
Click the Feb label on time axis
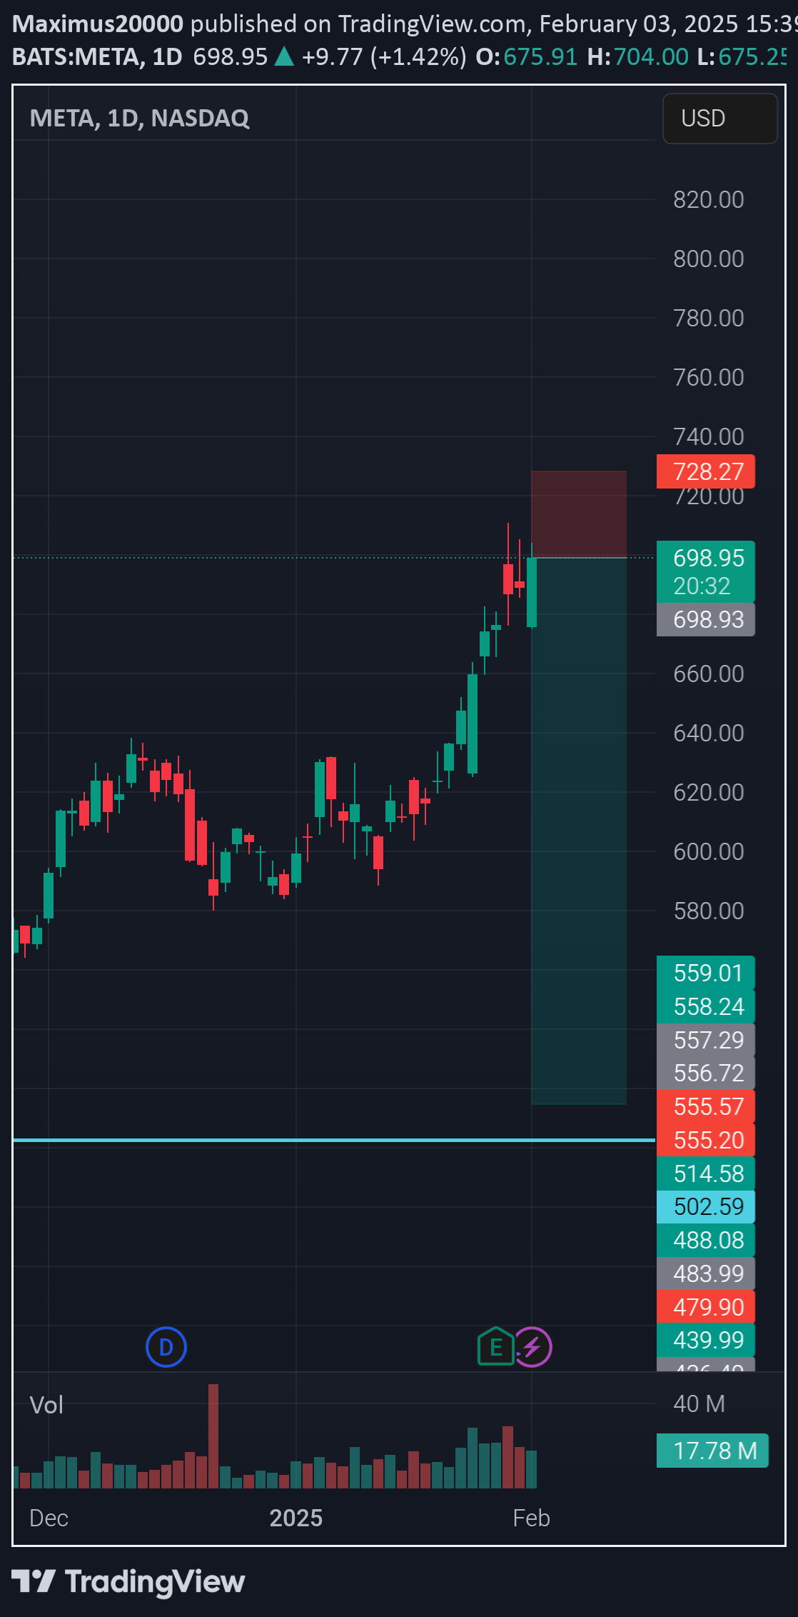pyautogui.click(x=531, y=1518)
